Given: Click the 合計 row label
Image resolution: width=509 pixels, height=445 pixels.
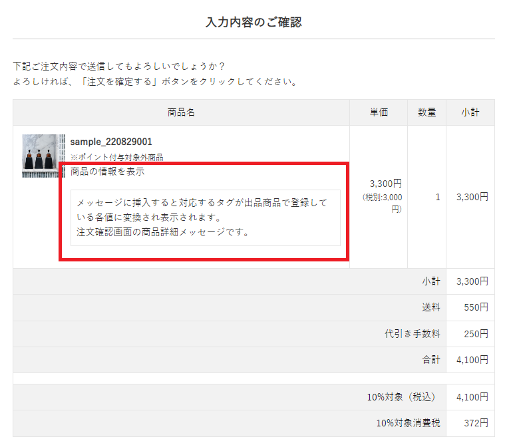Looking at the screenshot, I should pos(431,360).
